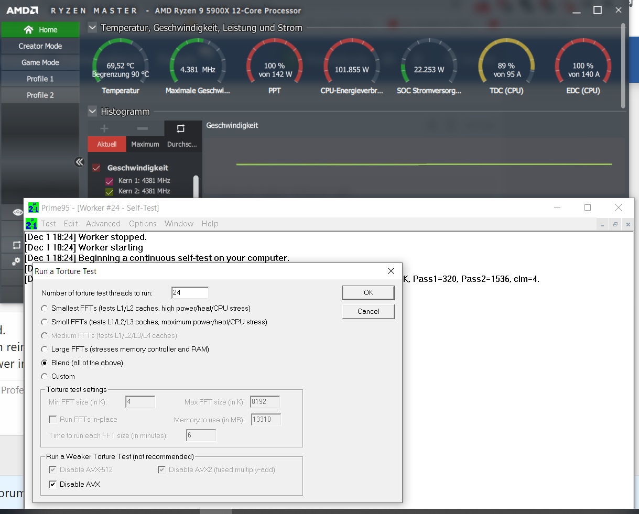Click the SOC Stromversorgung gauge
639x514 pixels.
tap(429, 67)
